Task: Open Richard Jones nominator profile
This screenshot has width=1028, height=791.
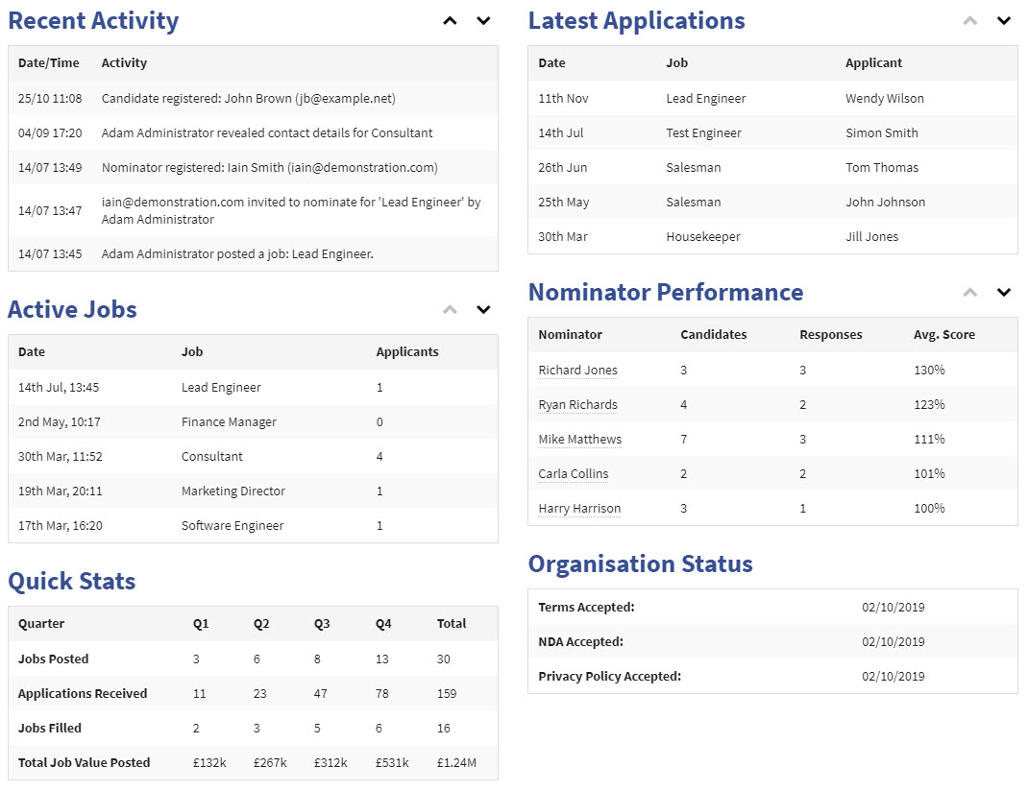Action: tap(577, 371)
